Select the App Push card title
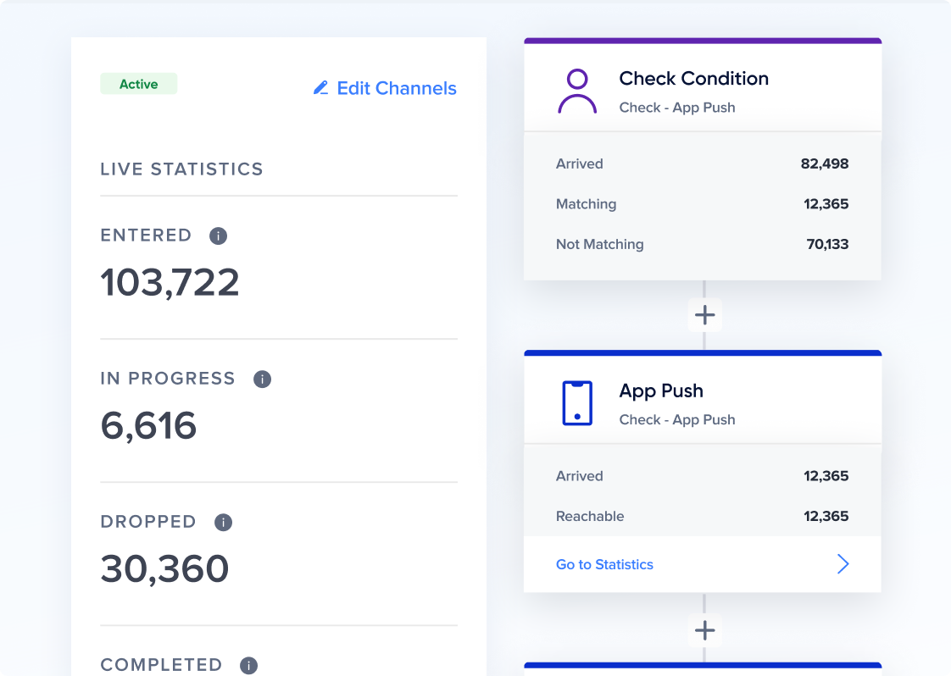This screenshot has height=676, width=951. [661, 391]
